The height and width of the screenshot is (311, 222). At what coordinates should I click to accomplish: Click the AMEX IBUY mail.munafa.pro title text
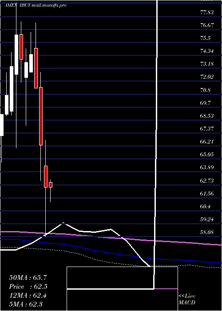pyautogui.click(x=35, y=5)
